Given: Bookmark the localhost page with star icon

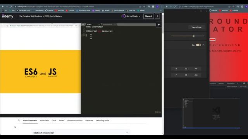Looking at the screenshot, I should click(x=233, y=7).
